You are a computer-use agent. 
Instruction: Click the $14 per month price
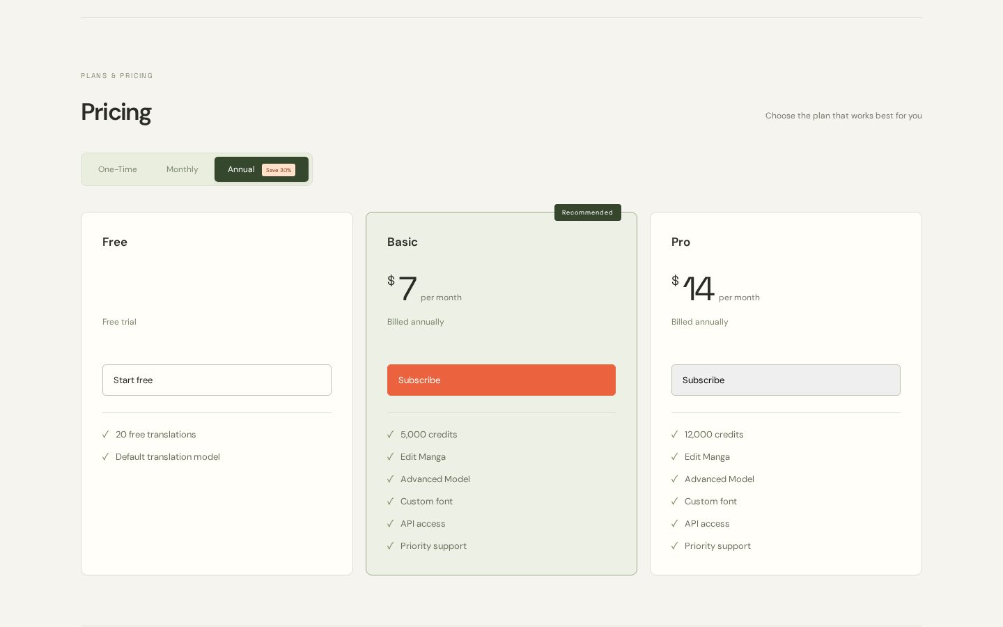[x=715, y=288]
